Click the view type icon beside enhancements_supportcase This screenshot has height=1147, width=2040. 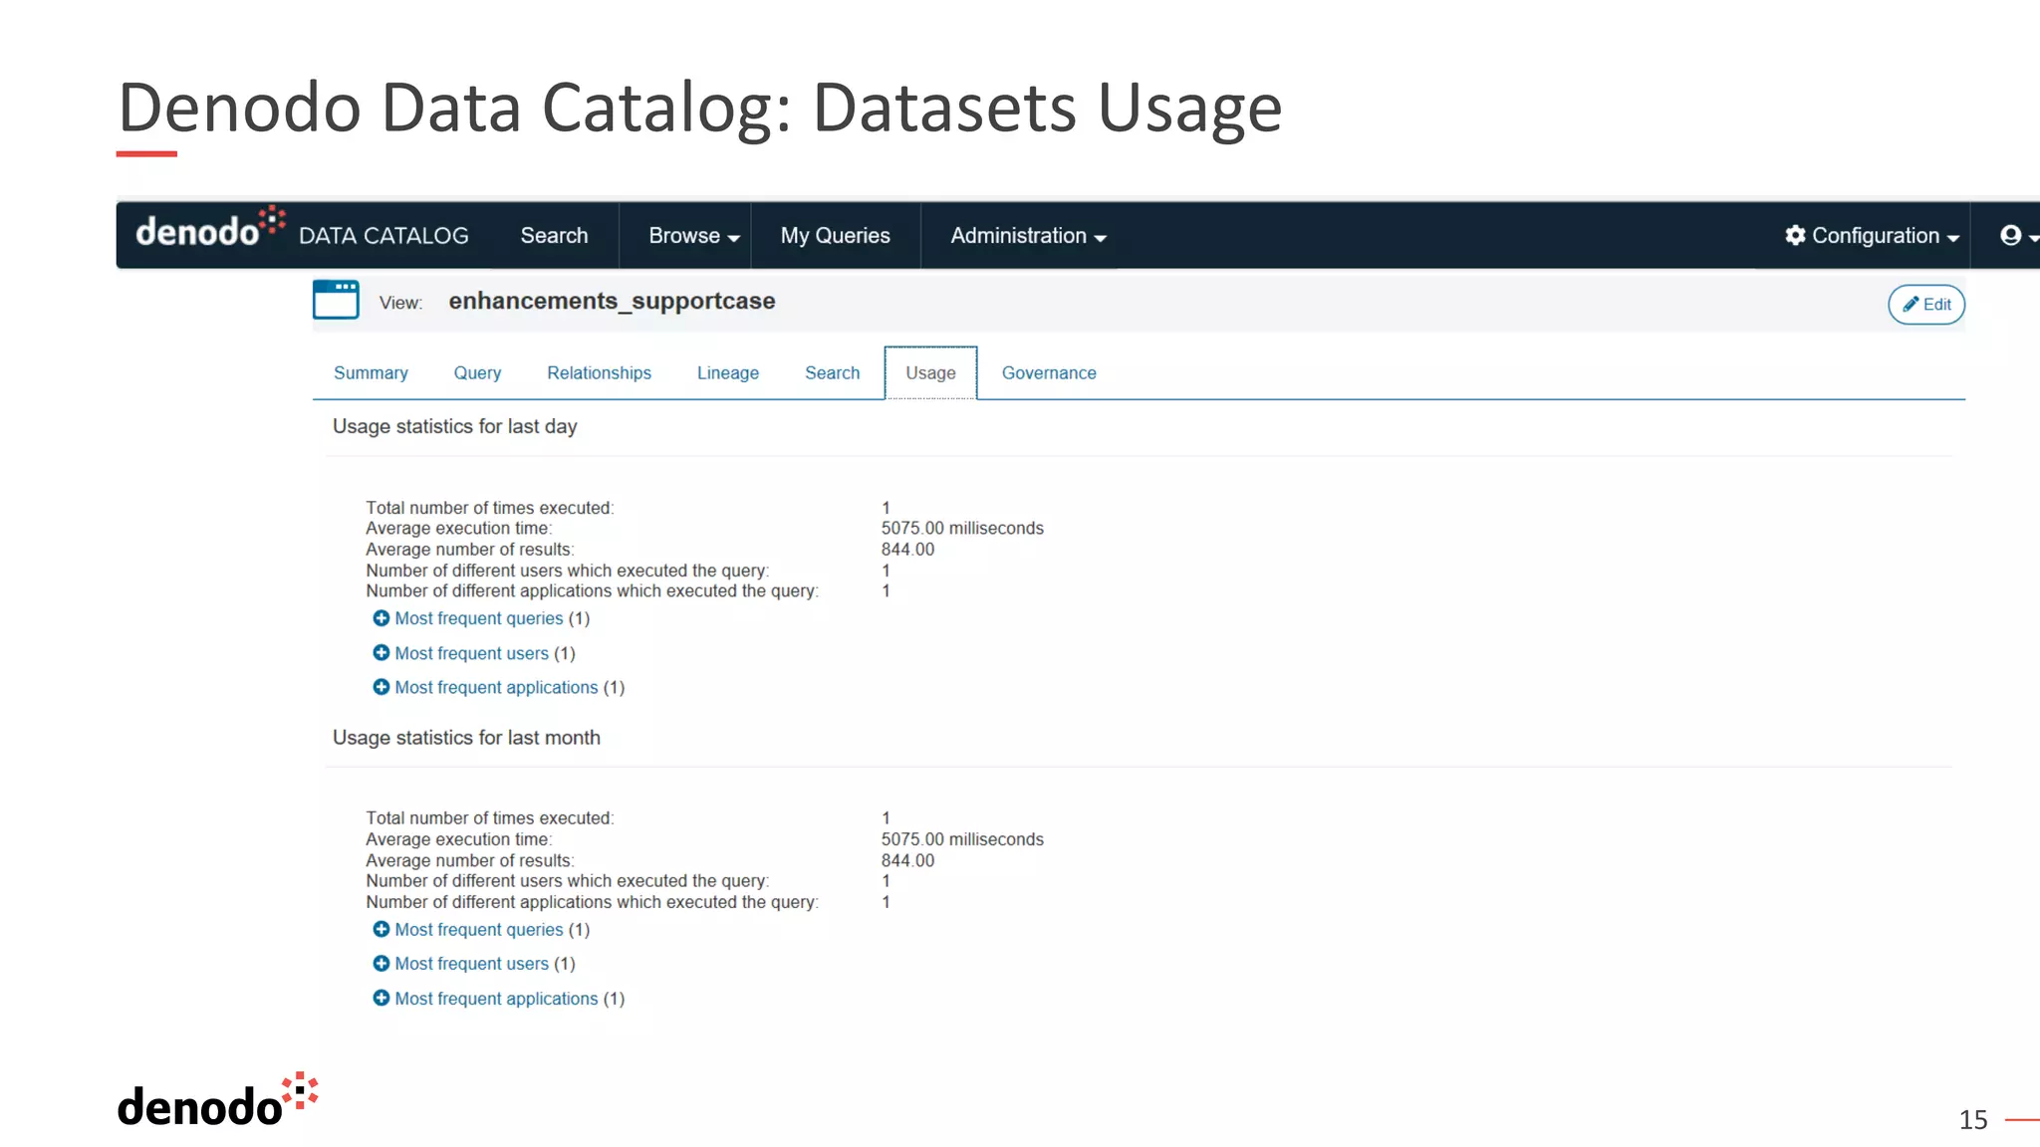point(336,300)
